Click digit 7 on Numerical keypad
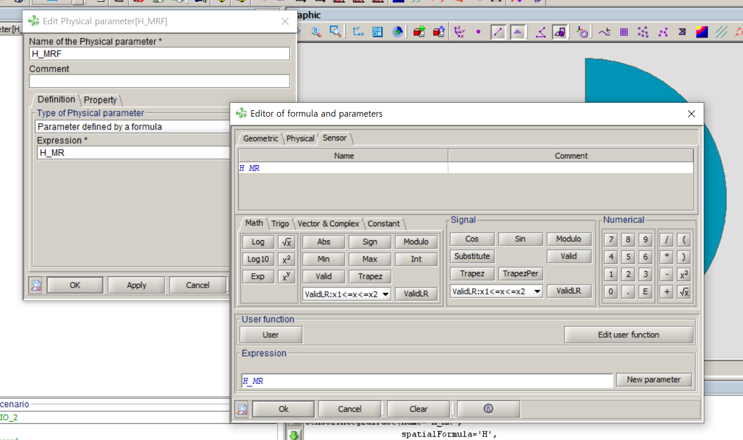 pos(611,240)
